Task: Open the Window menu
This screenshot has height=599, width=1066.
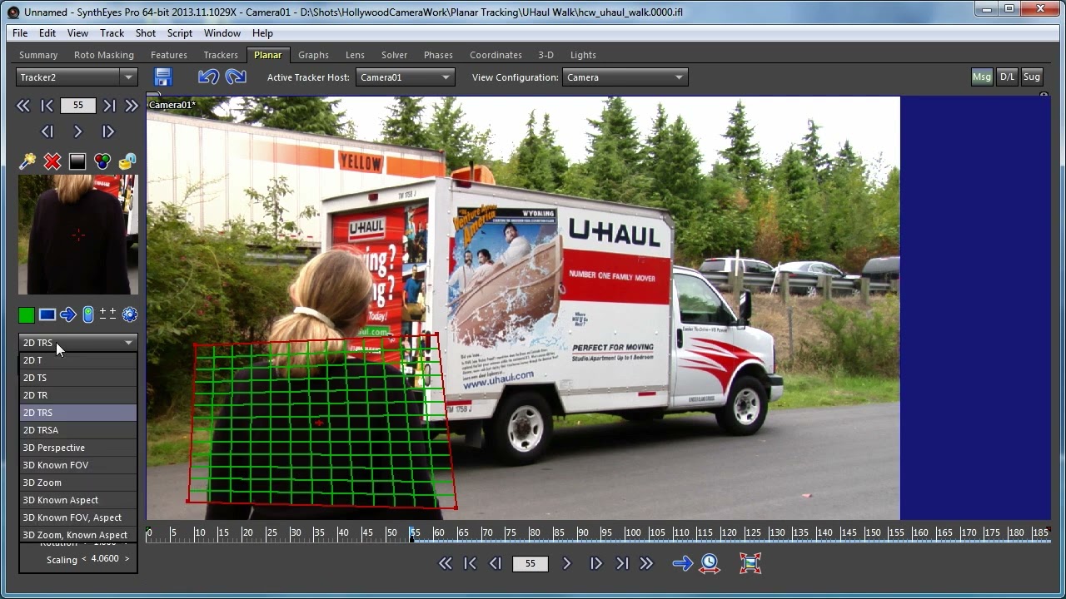Action: pos(222,33)
